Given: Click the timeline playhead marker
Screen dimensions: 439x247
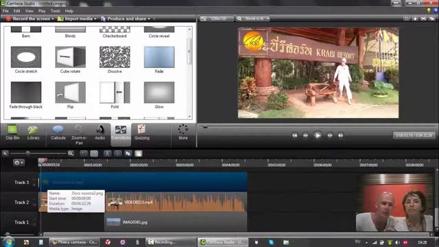Looking at the screenshot, I should 42,161.
